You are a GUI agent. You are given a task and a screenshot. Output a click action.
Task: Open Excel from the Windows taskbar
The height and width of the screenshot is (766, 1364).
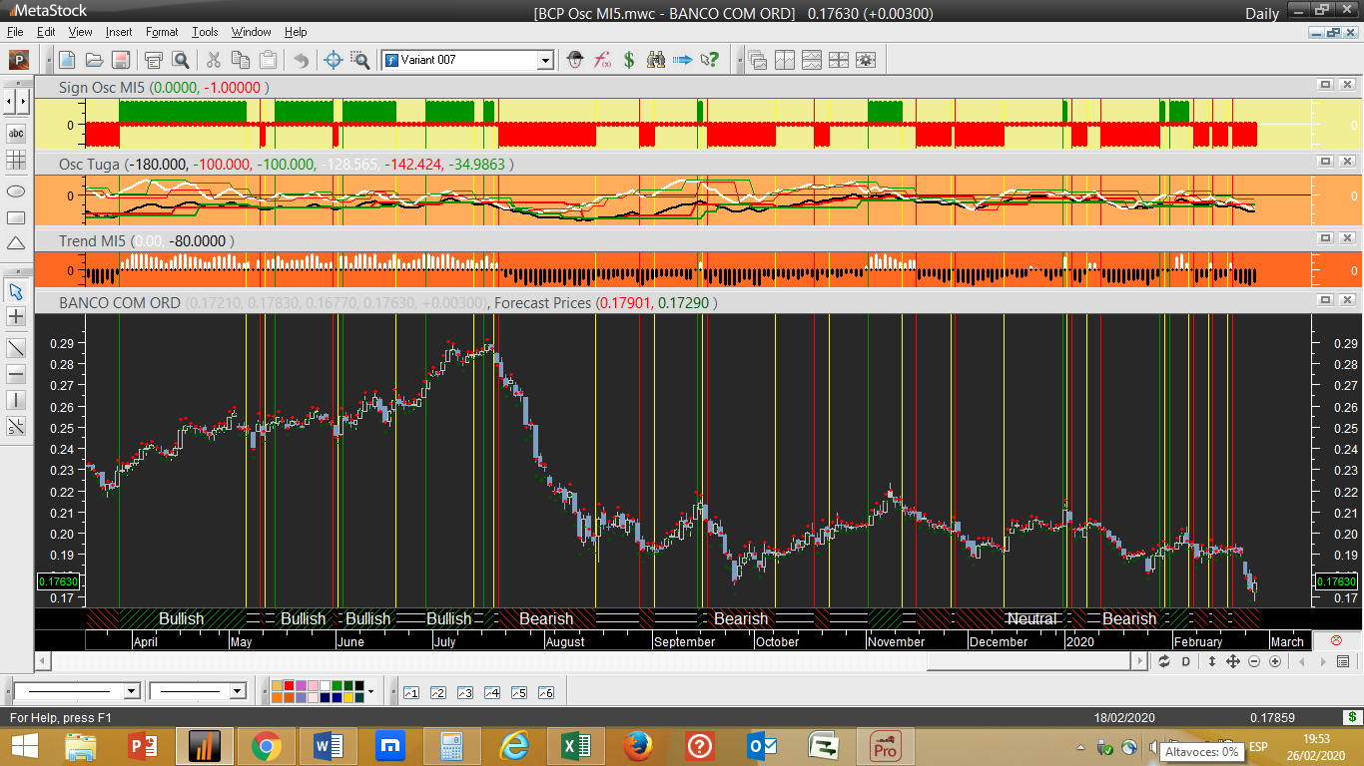[575, 746]
